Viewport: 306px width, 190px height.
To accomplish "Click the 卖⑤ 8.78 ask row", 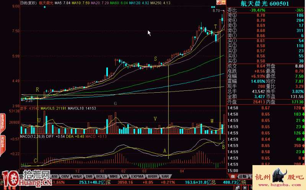I will [x=265, y=15].
